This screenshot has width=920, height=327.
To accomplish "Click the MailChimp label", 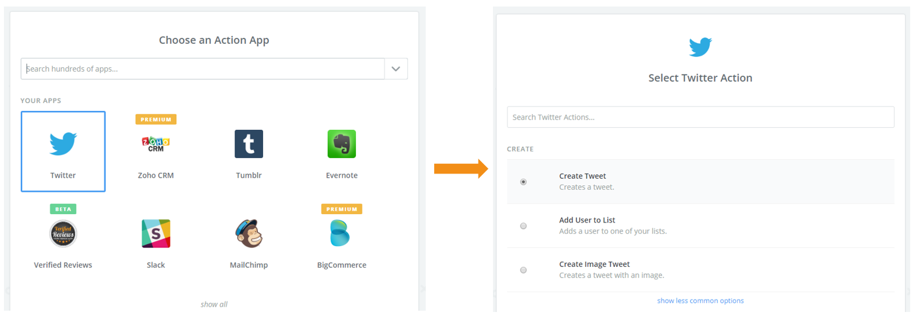I will click(x=249, y=265).
